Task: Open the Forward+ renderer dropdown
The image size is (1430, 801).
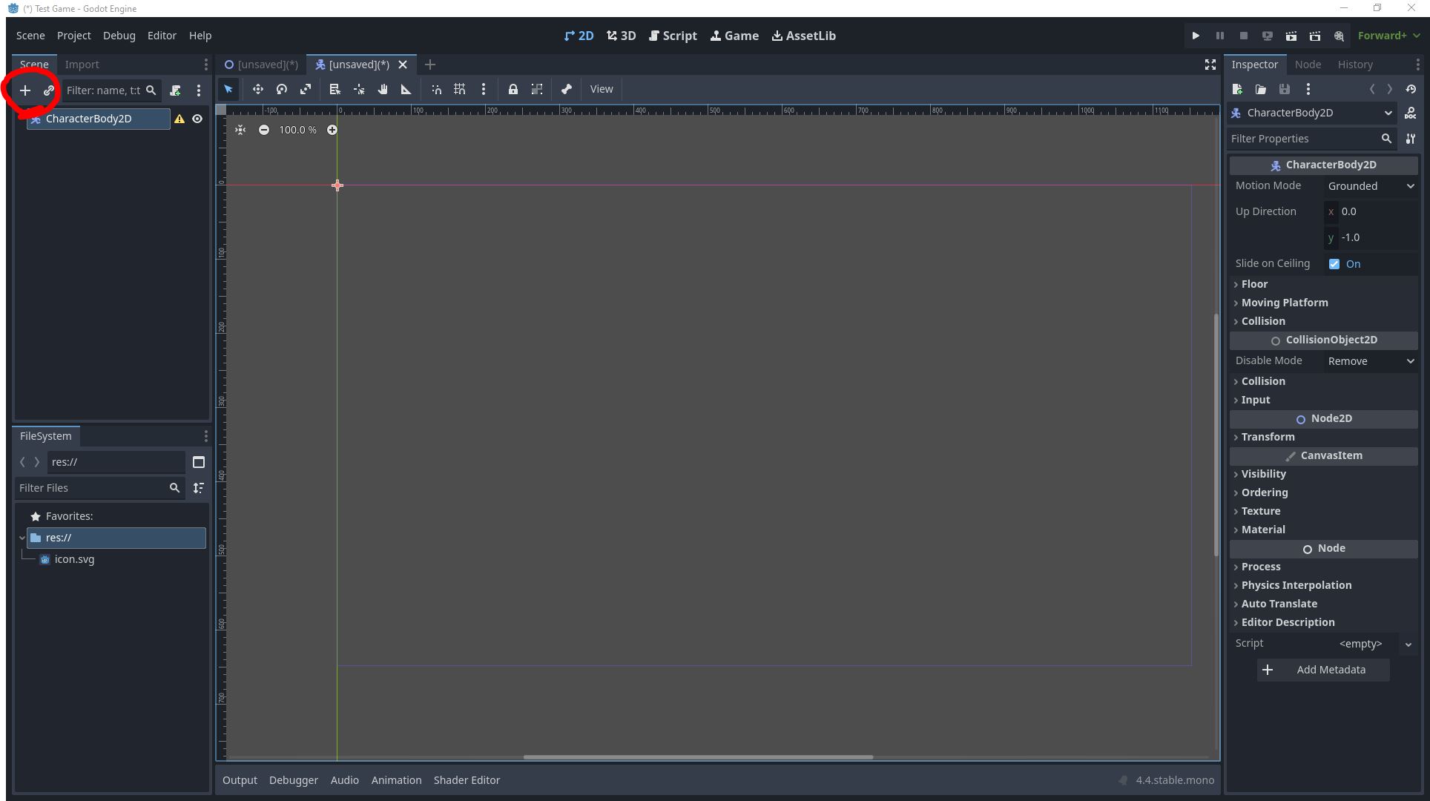Action: tap(1389, 36)
